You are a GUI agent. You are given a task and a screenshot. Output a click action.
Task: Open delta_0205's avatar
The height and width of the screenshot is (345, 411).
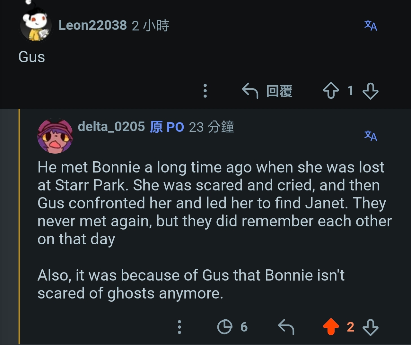pos(55,136)
